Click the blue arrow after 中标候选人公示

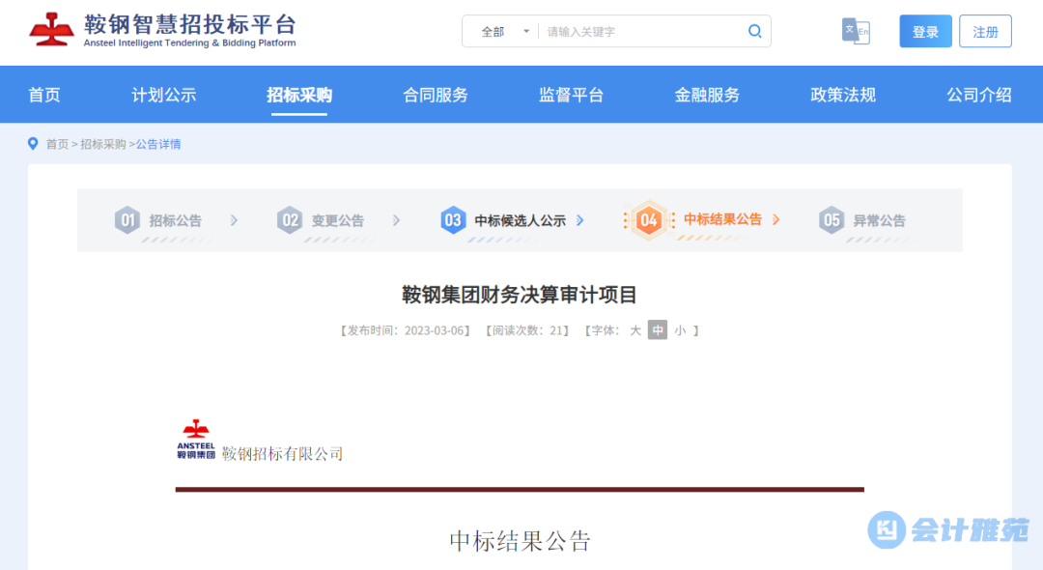coord(580,220)
